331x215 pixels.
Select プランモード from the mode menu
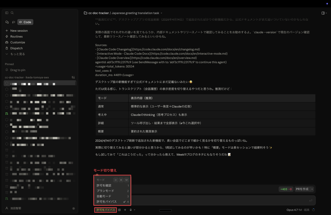(x=113, y=191)
